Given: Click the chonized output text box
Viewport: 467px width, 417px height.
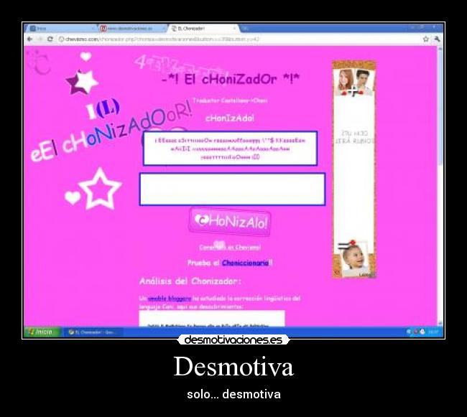Looking at the screenshot, I should 230,148.
